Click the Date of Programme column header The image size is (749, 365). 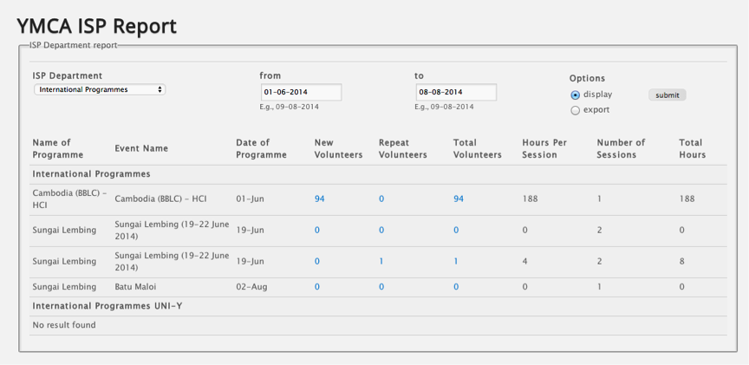(261, 148)
